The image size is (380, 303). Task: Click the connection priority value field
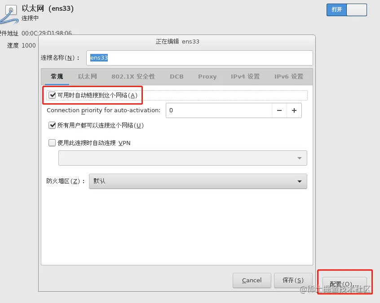tap(219, 110)
